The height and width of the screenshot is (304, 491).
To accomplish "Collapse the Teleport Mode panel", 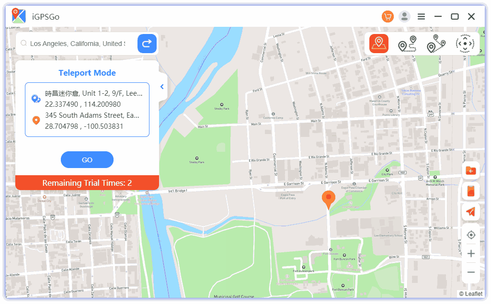I will (x=162, y=87).
